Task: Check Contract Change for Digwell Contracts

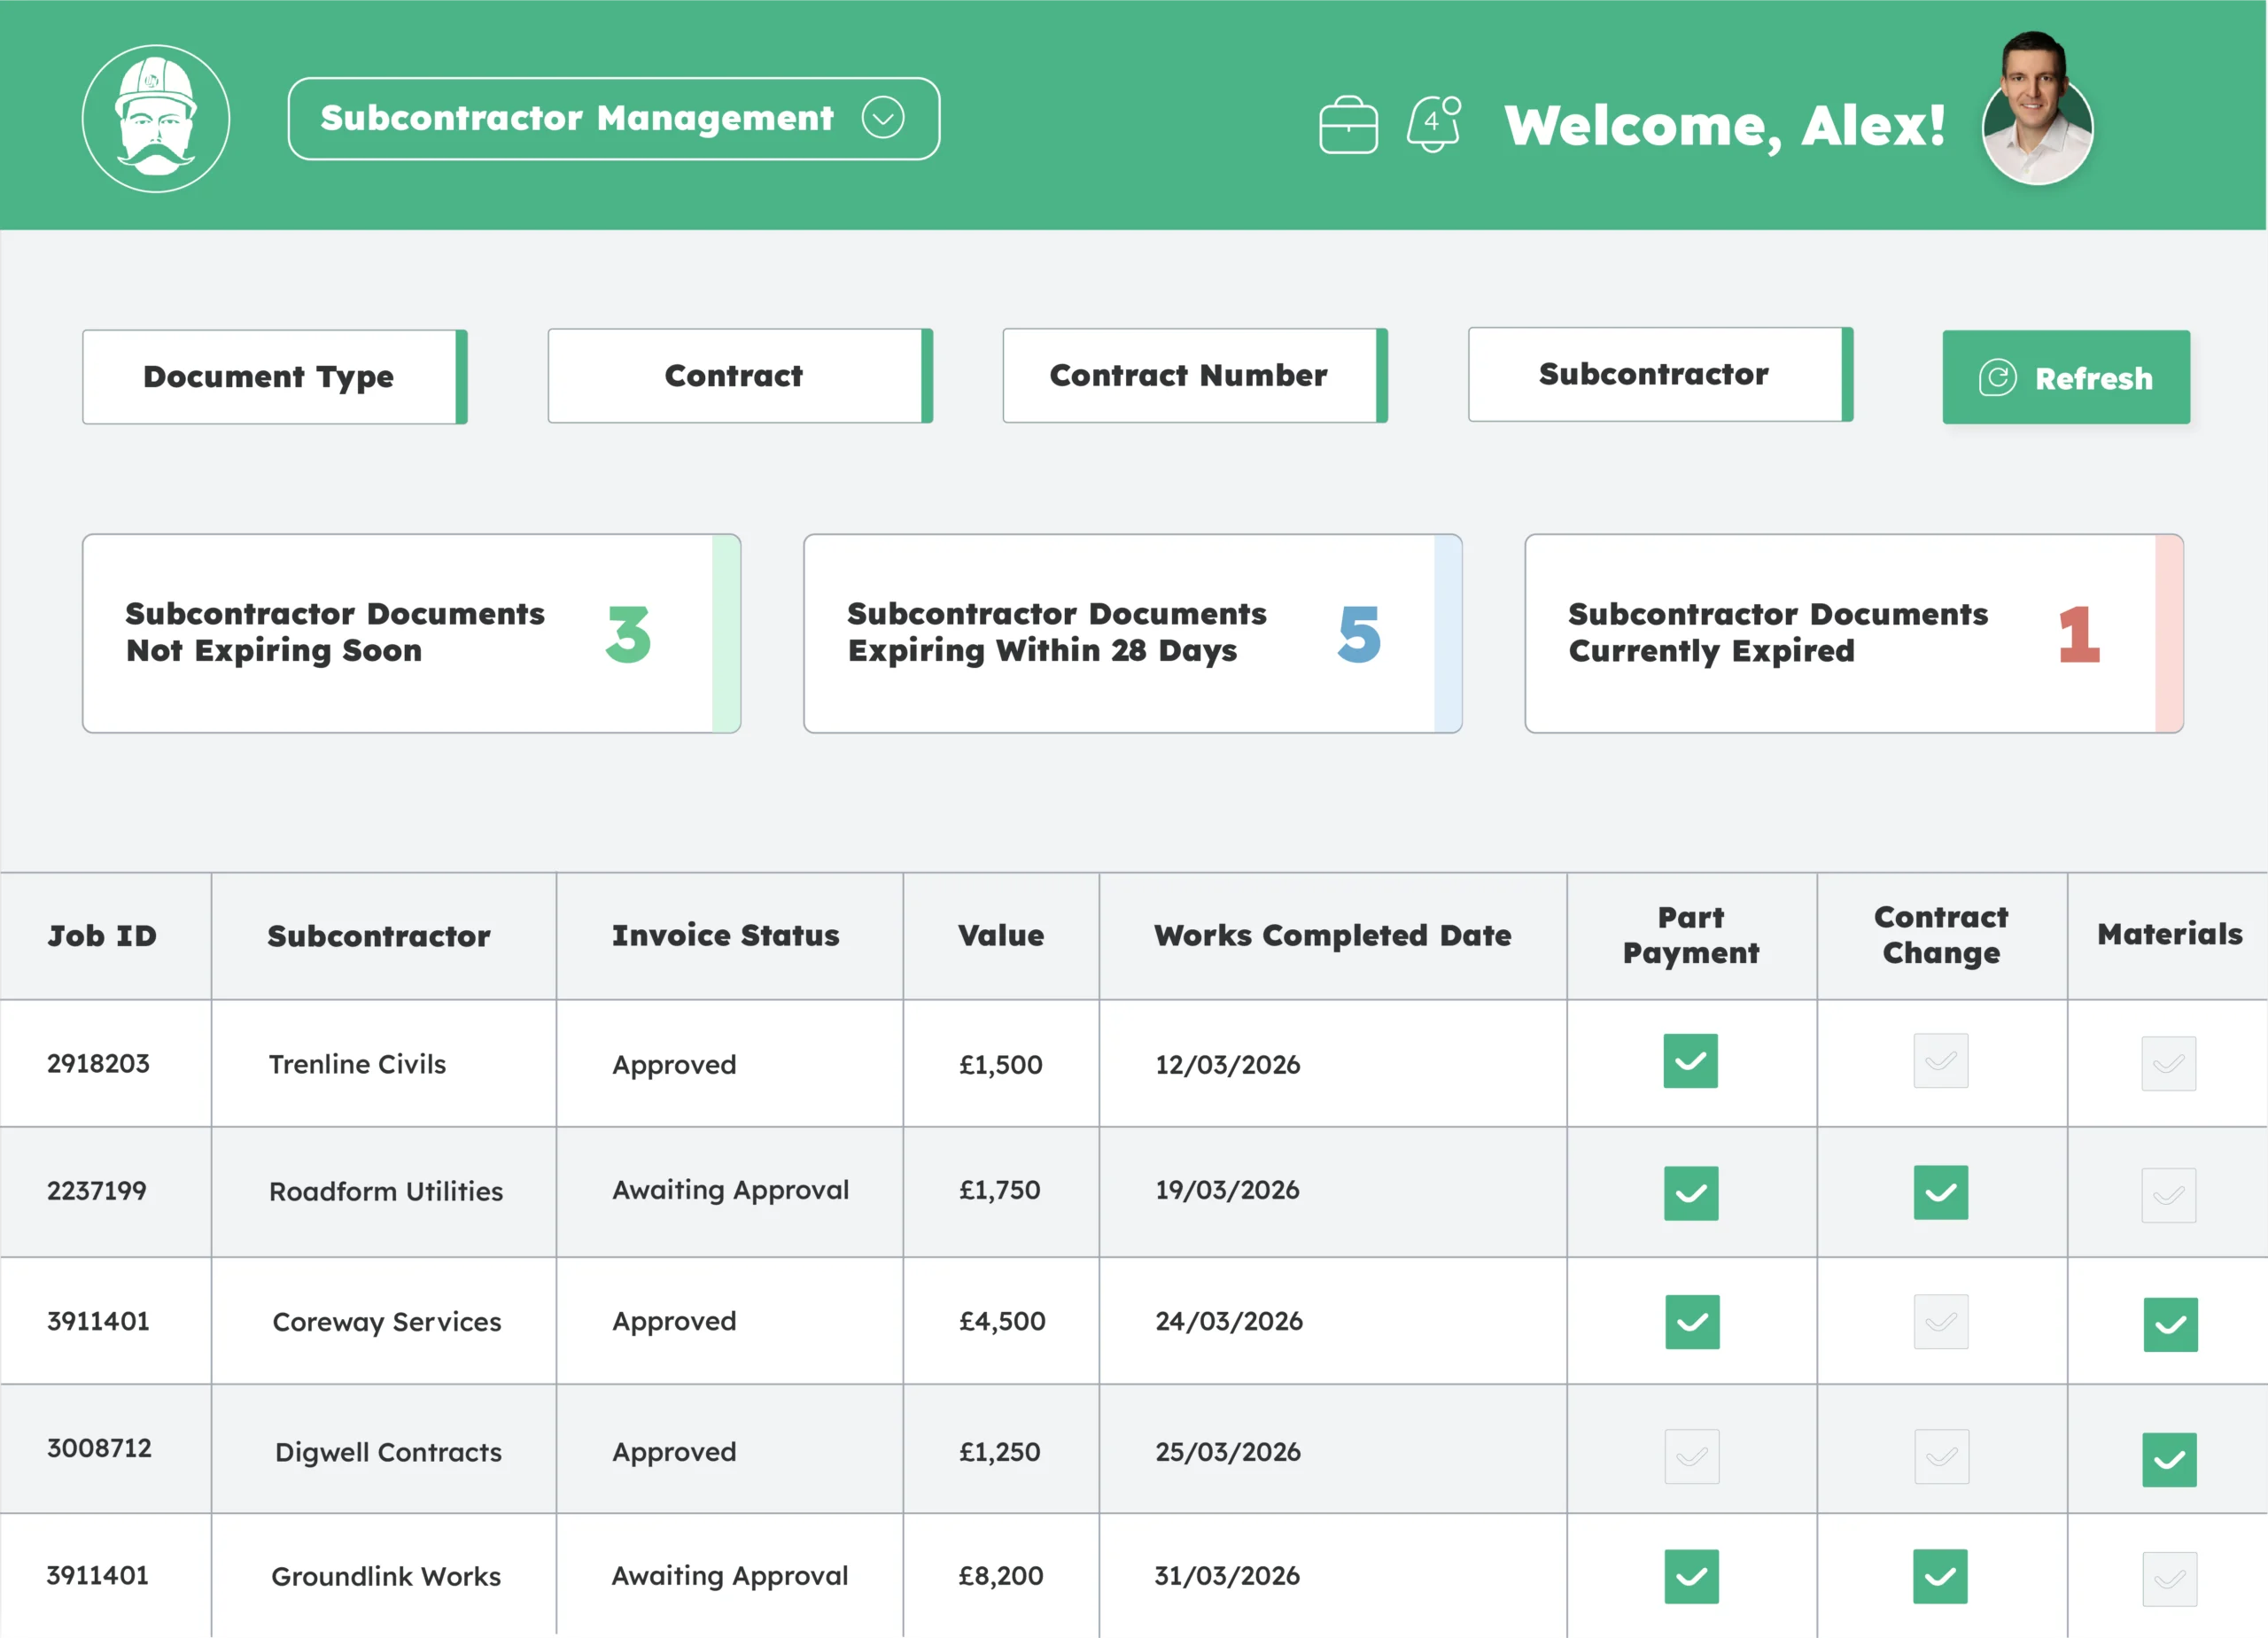Action: click(x=1942, y=1456)
